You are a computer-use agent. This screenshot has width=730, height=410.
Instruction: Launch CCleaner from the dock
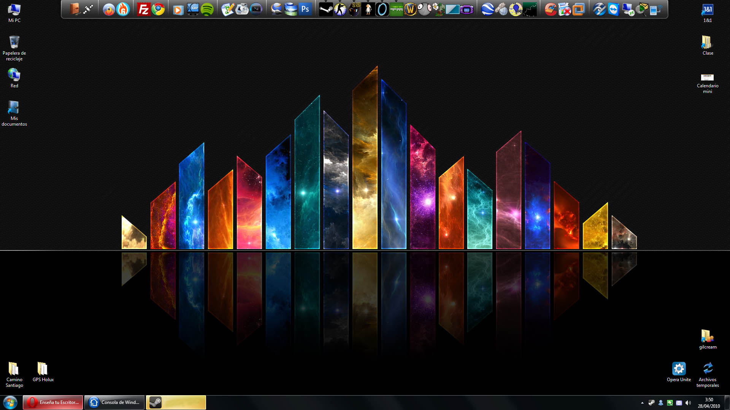tap(550, 9)
